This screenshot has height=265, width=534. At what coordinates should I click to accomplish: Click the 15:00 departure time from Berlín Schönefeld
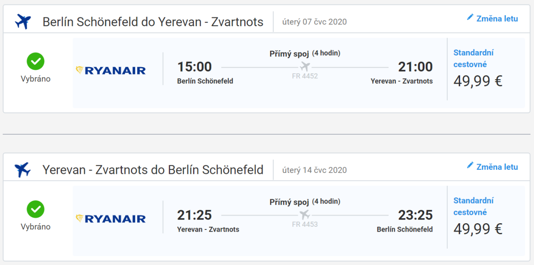tap(194, 67)
